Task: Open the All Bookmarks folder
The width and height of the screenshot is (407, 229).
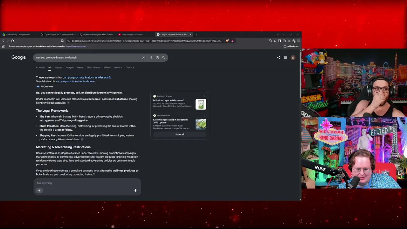Action: tap(292, 46)
